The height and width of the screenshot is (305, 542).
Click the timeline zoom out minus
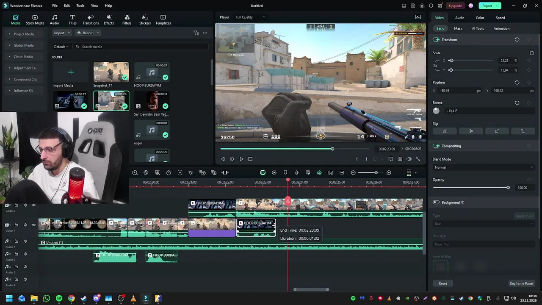353,172
